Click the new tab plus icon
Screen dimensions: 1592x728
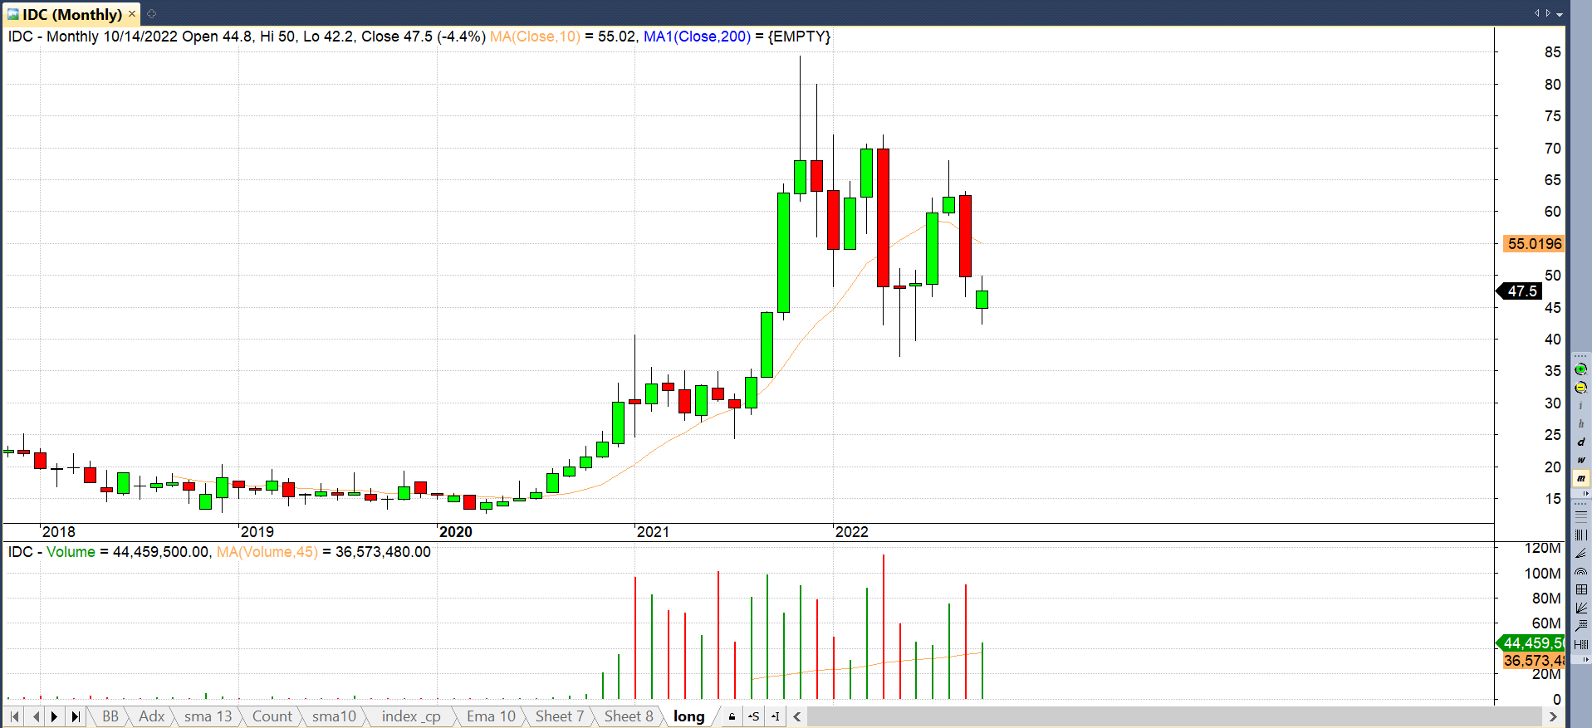point(152,14)
